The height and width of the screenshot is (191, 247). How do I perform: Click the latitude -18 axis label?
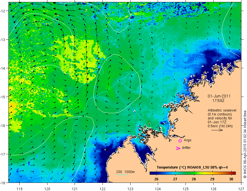(3, 183)
